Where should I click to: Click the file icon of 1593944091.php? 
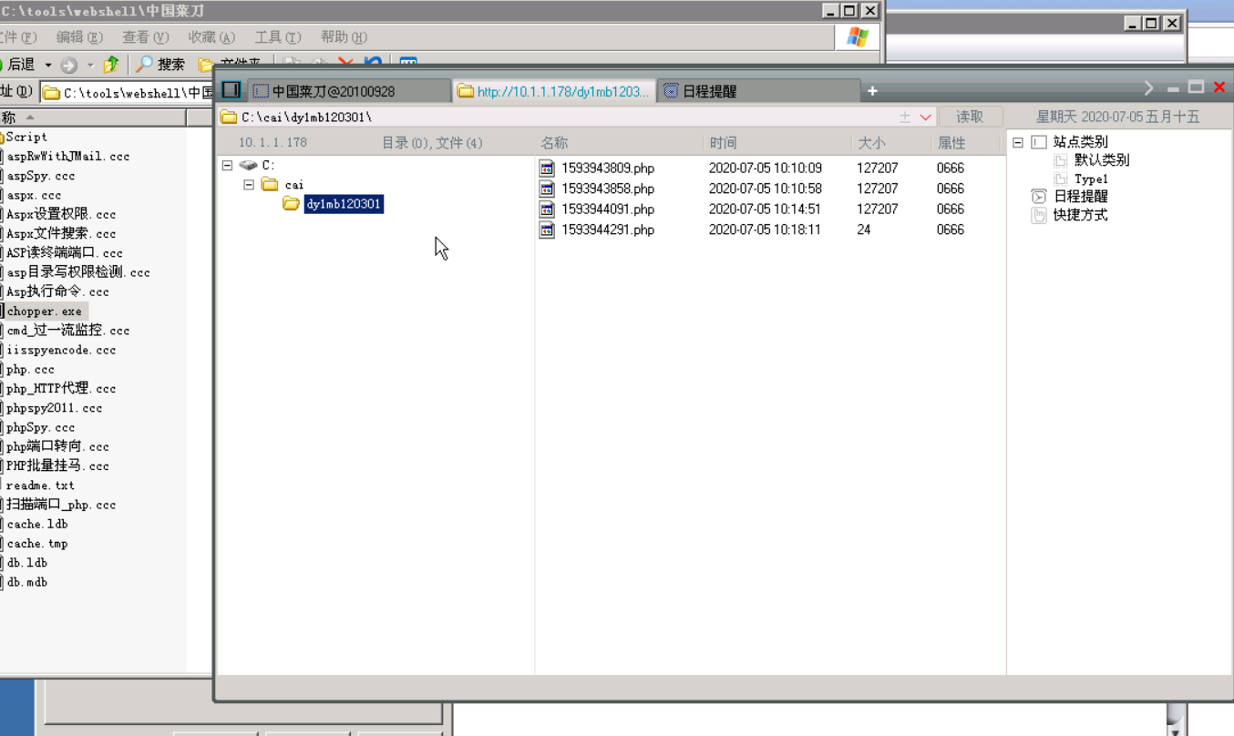coord(547,209)
